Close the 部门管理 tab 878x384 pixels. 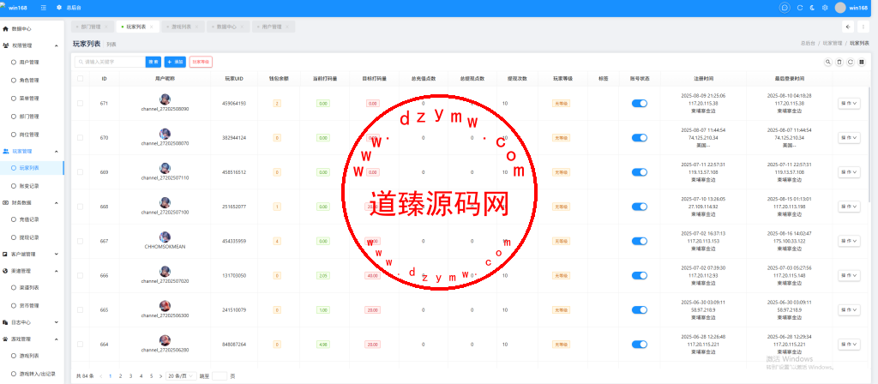[x=106, y=27]
